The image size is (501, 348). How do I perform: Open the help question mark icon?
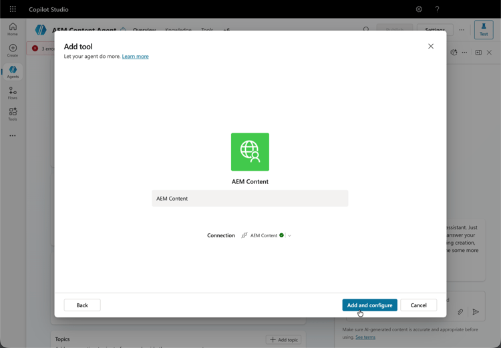point(437,9)
